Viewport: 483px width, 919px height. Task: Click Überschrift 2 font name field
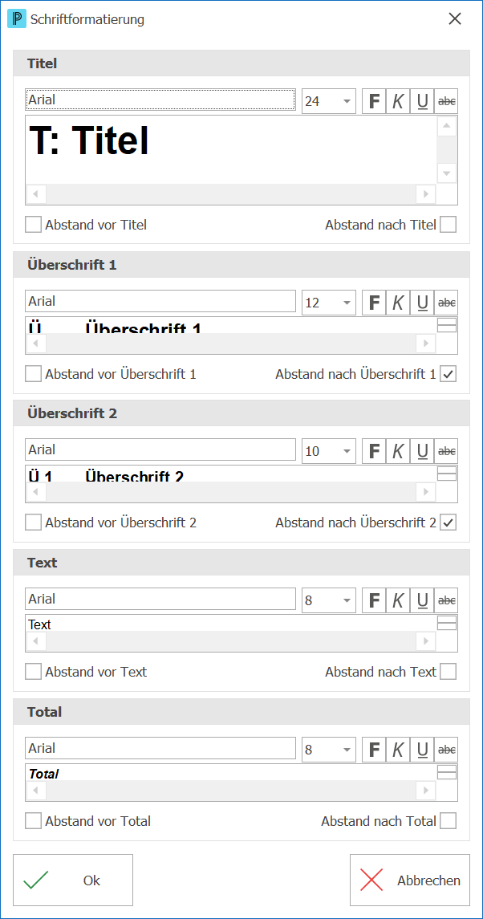point(160,450)
